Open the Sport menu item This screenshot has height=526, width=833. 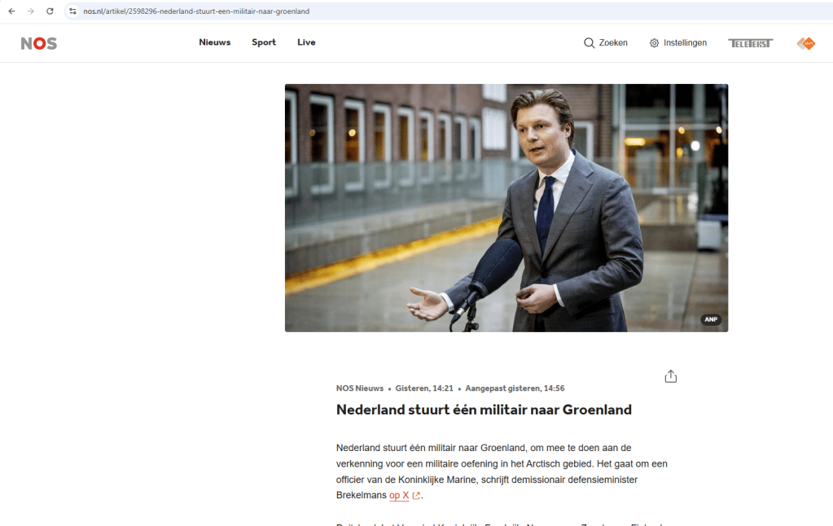(264, 42)
